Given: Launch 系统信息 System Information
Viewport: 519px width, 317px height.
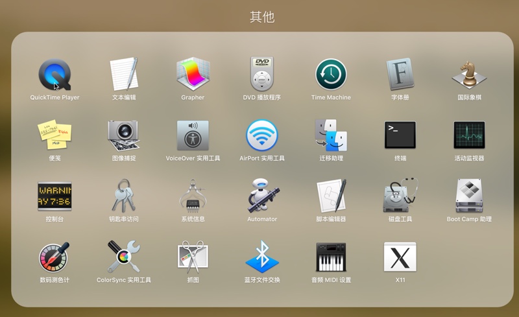Looking at the screenshot, I should [x=193, y=196].
